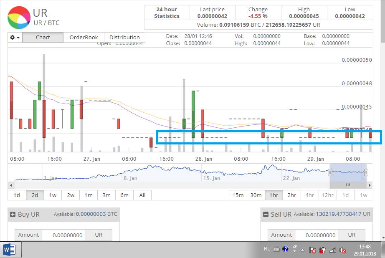
Task: Click the Action Center flag icon
Action: coord(313,250)
